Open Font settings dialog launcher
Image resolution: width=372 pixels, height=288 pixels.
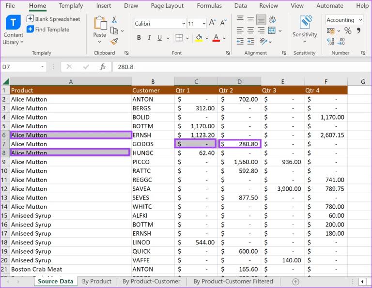pos(228,53)
